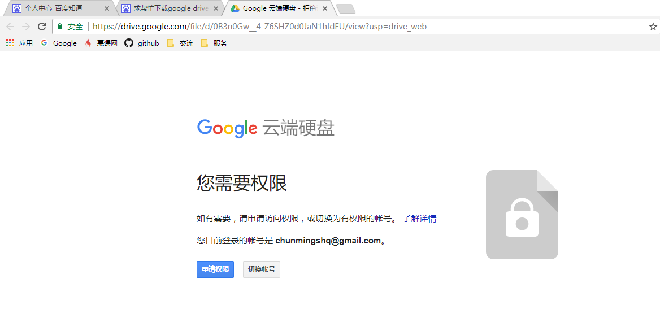Open a new tab with the blank tab button

click(346, 8)
